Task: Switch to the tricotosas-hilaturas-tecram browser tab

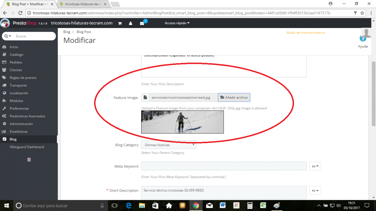Action: click(83, 4)
